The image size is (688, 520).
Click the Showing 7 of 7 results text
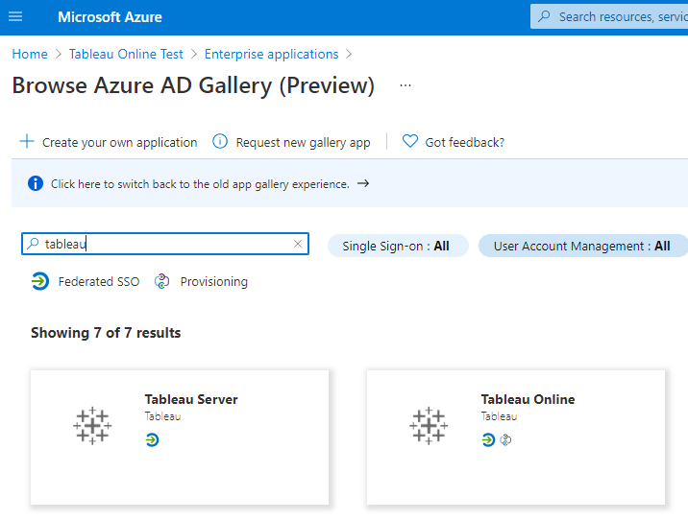(106, 333)
